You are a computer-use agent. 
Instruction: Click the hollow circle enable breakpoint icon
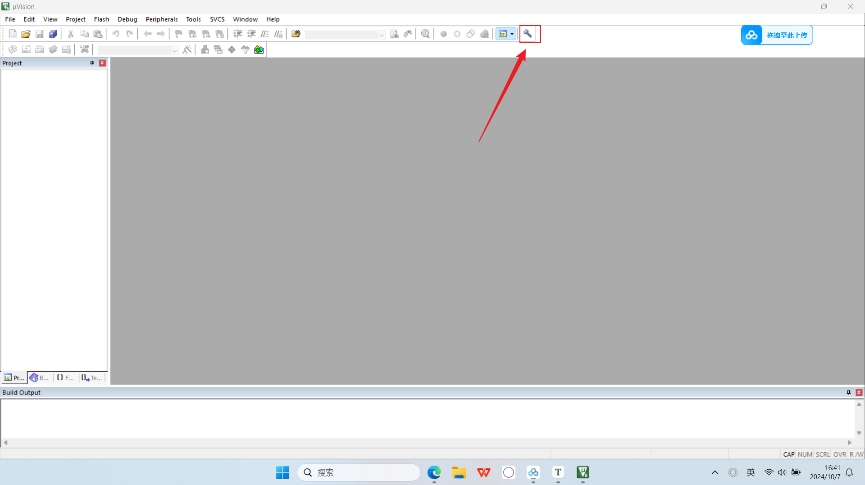pos(457,34)
